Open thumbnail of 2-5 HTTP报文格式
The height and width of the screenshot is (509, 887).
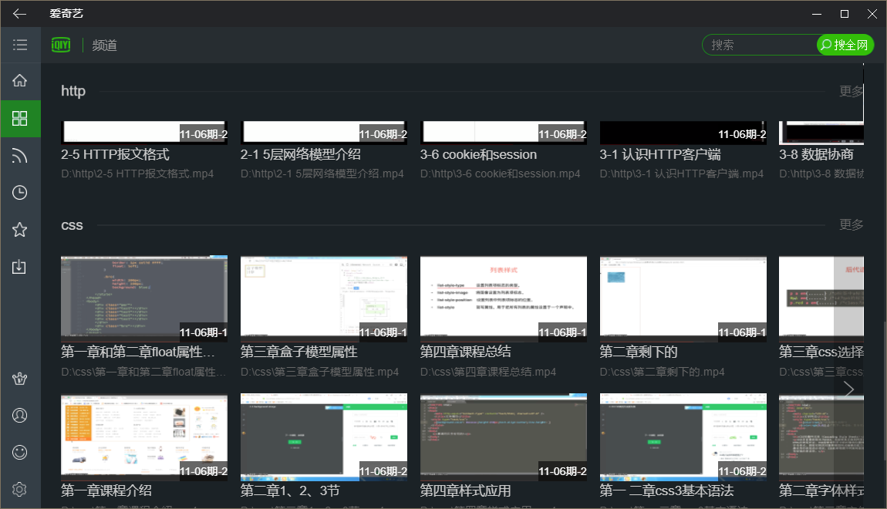tap(144, 133)
